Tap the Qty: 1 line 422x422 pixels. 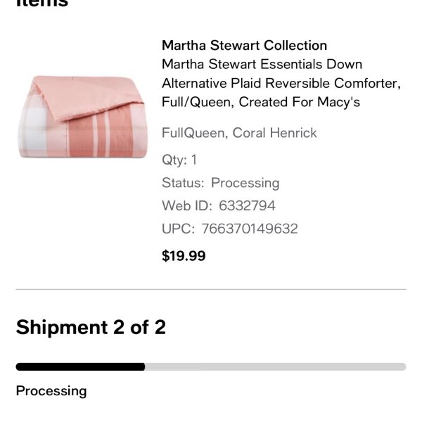(x=179, y=160)
